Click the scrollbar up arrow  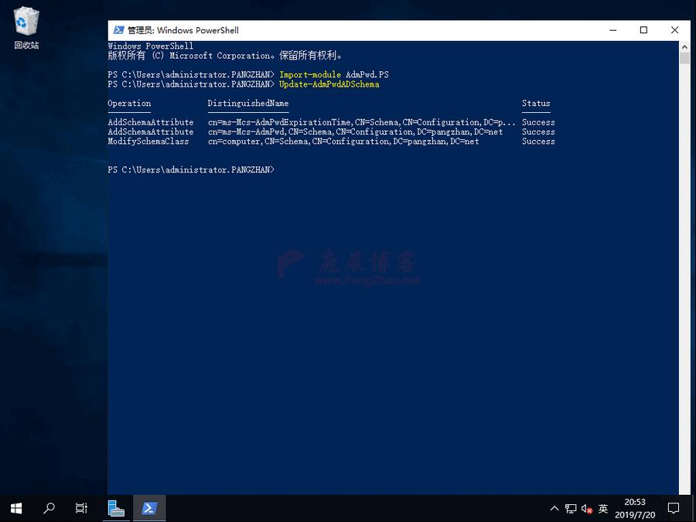tap(684, 46)
